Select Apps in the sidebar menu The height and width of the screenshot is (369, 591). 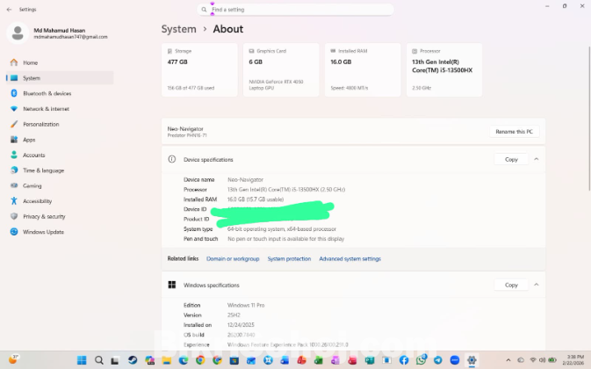(29, 140)
